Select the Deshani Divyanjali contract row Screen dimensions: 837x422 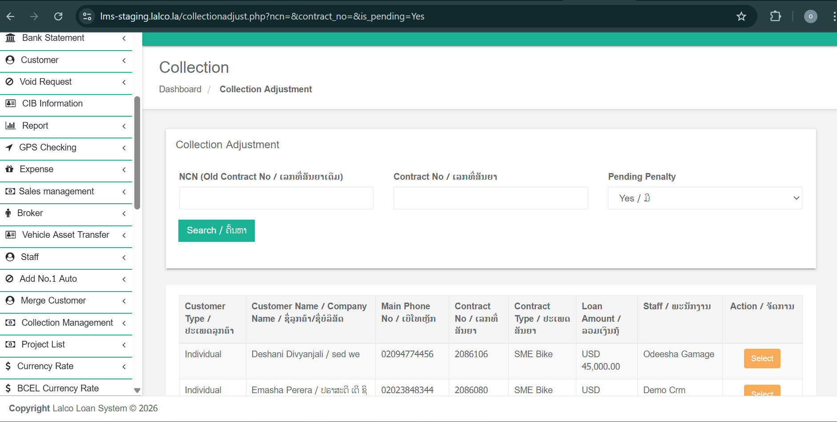click(761, 359)
